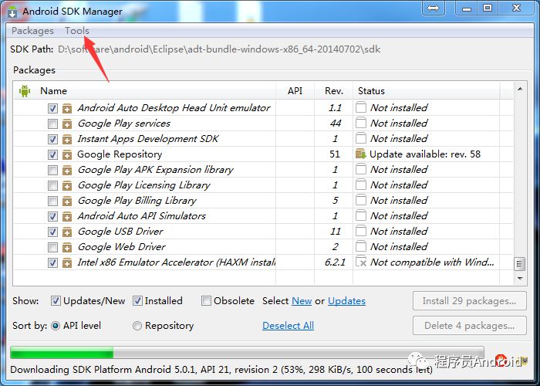Click package icon beside Google Web Driver
The width and height of the screenshot is (540, 386).
67,248
